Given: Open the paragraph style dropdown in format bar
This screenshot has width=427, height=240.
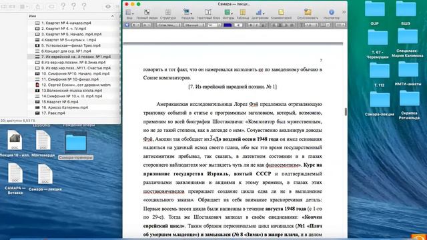Looking at the screenshot, I should coord(135,25).
